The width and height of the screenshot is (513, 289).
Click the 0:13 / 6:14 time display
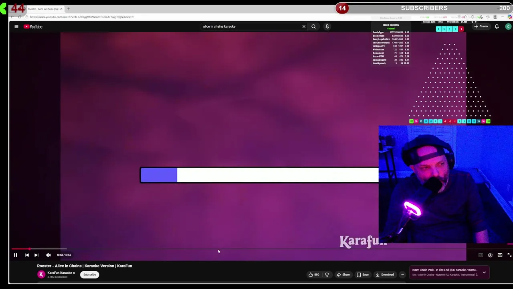pyautogui.click(x=64, y=255)
